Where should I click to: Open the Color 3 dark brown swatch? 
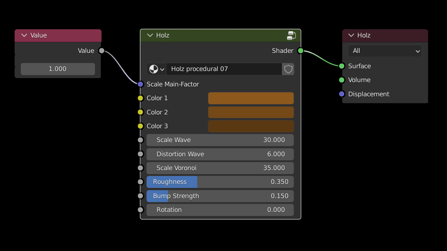(x=251, y=126)
